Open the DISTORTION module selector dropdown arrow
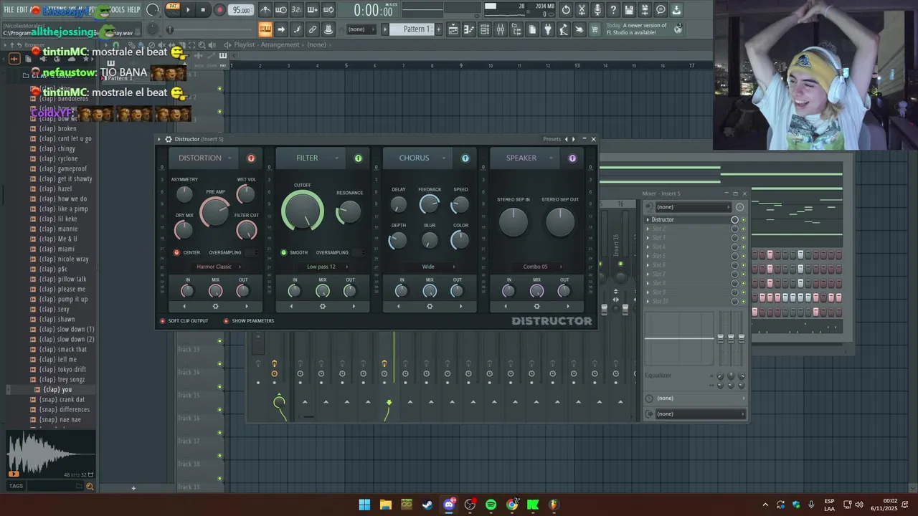The height and width of the screenshot is (516, 918). (229, 158)
